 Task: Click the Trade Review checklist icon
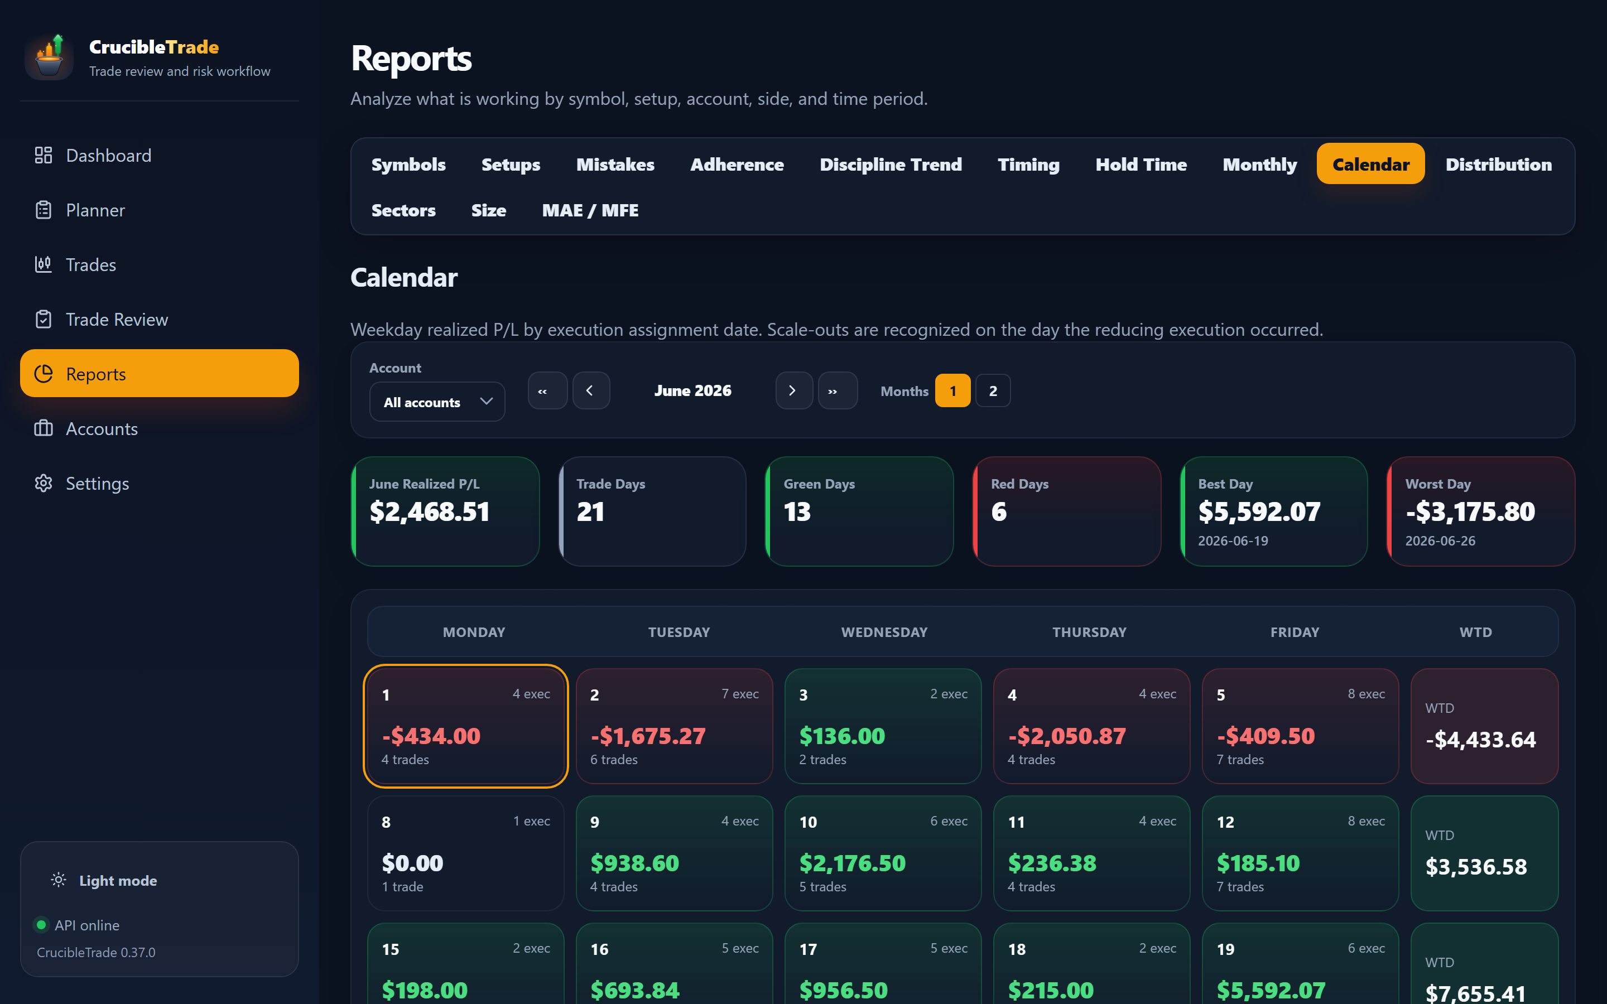tap(43, 320)
